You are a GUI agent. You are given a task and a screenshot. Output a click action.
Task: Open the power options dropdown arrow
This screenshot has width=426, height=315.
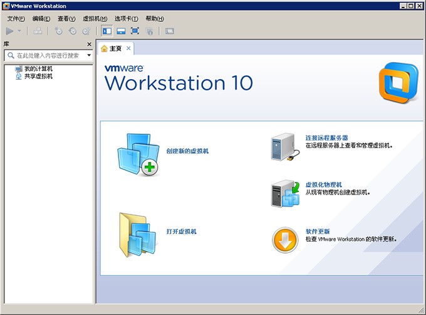pos(19,31)
